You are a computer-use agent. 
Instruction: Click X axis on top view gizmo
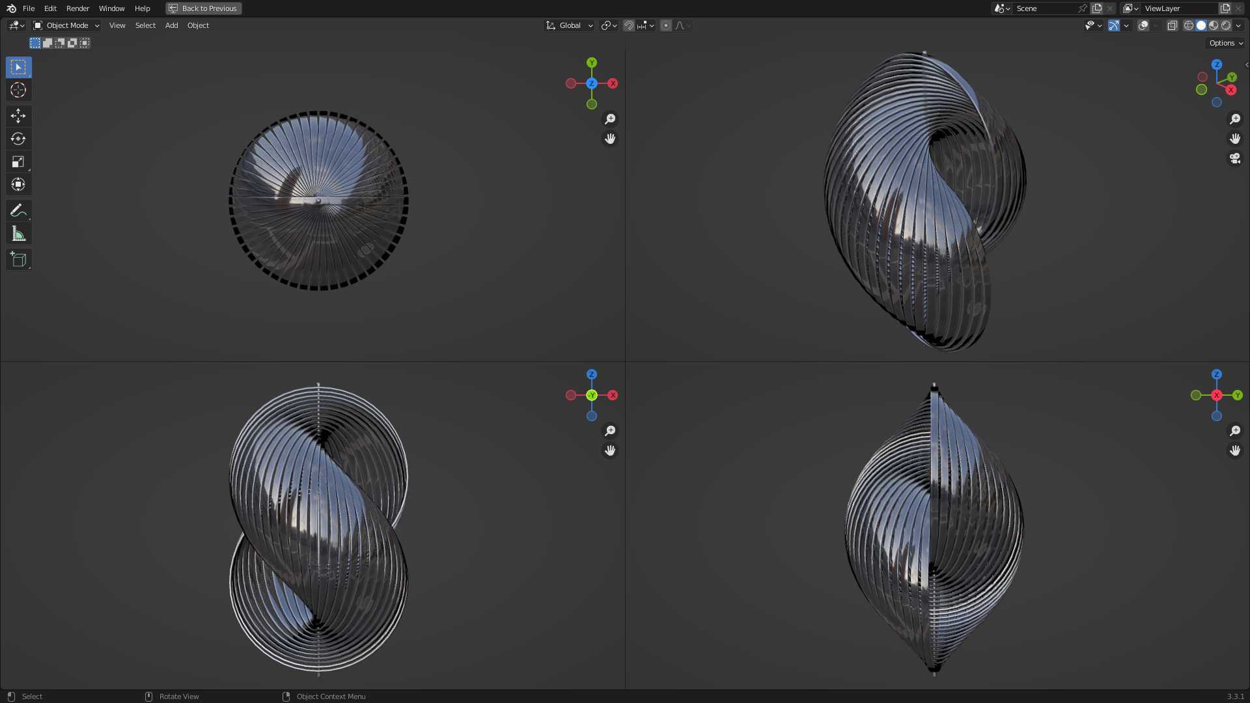tap(613, 83)
